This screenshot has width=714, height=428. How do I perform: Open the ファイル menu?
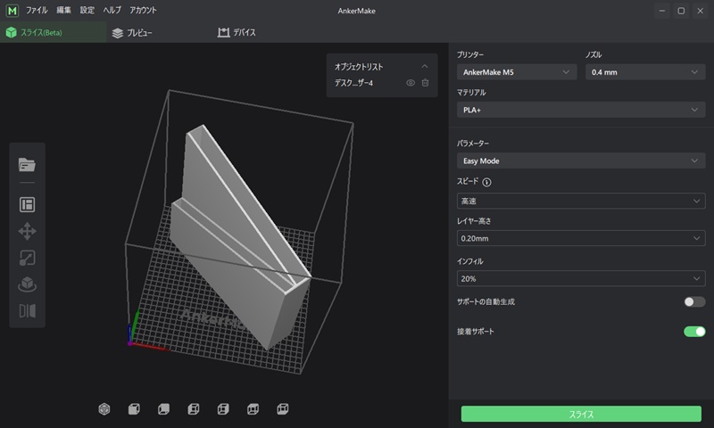click(37, 10)
